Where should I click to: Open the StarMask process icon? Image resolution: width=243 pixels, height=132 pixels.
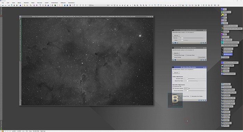[225, 71]
